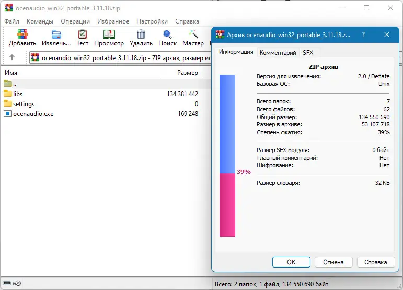Switch to the Информация tab
Screen dimensions: 403x290
(236, 52)
